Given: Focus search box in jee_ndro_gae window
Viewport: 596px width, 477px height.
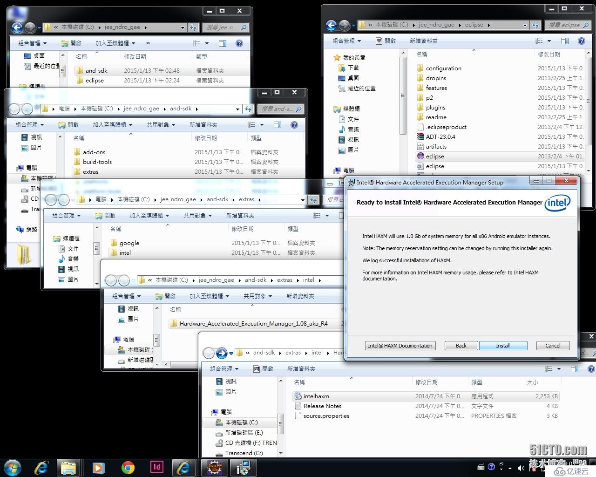Looking at the screenshot, I should pyautogui.click(x=227, y=27).
